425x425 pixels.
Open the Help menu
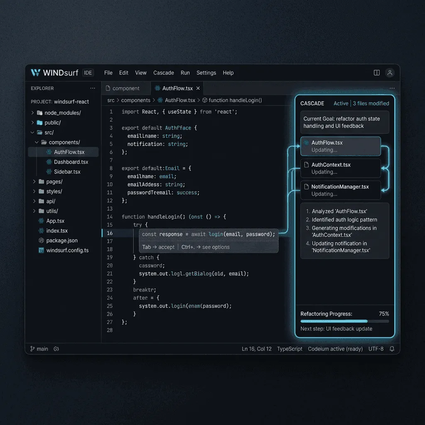point(228,73)
